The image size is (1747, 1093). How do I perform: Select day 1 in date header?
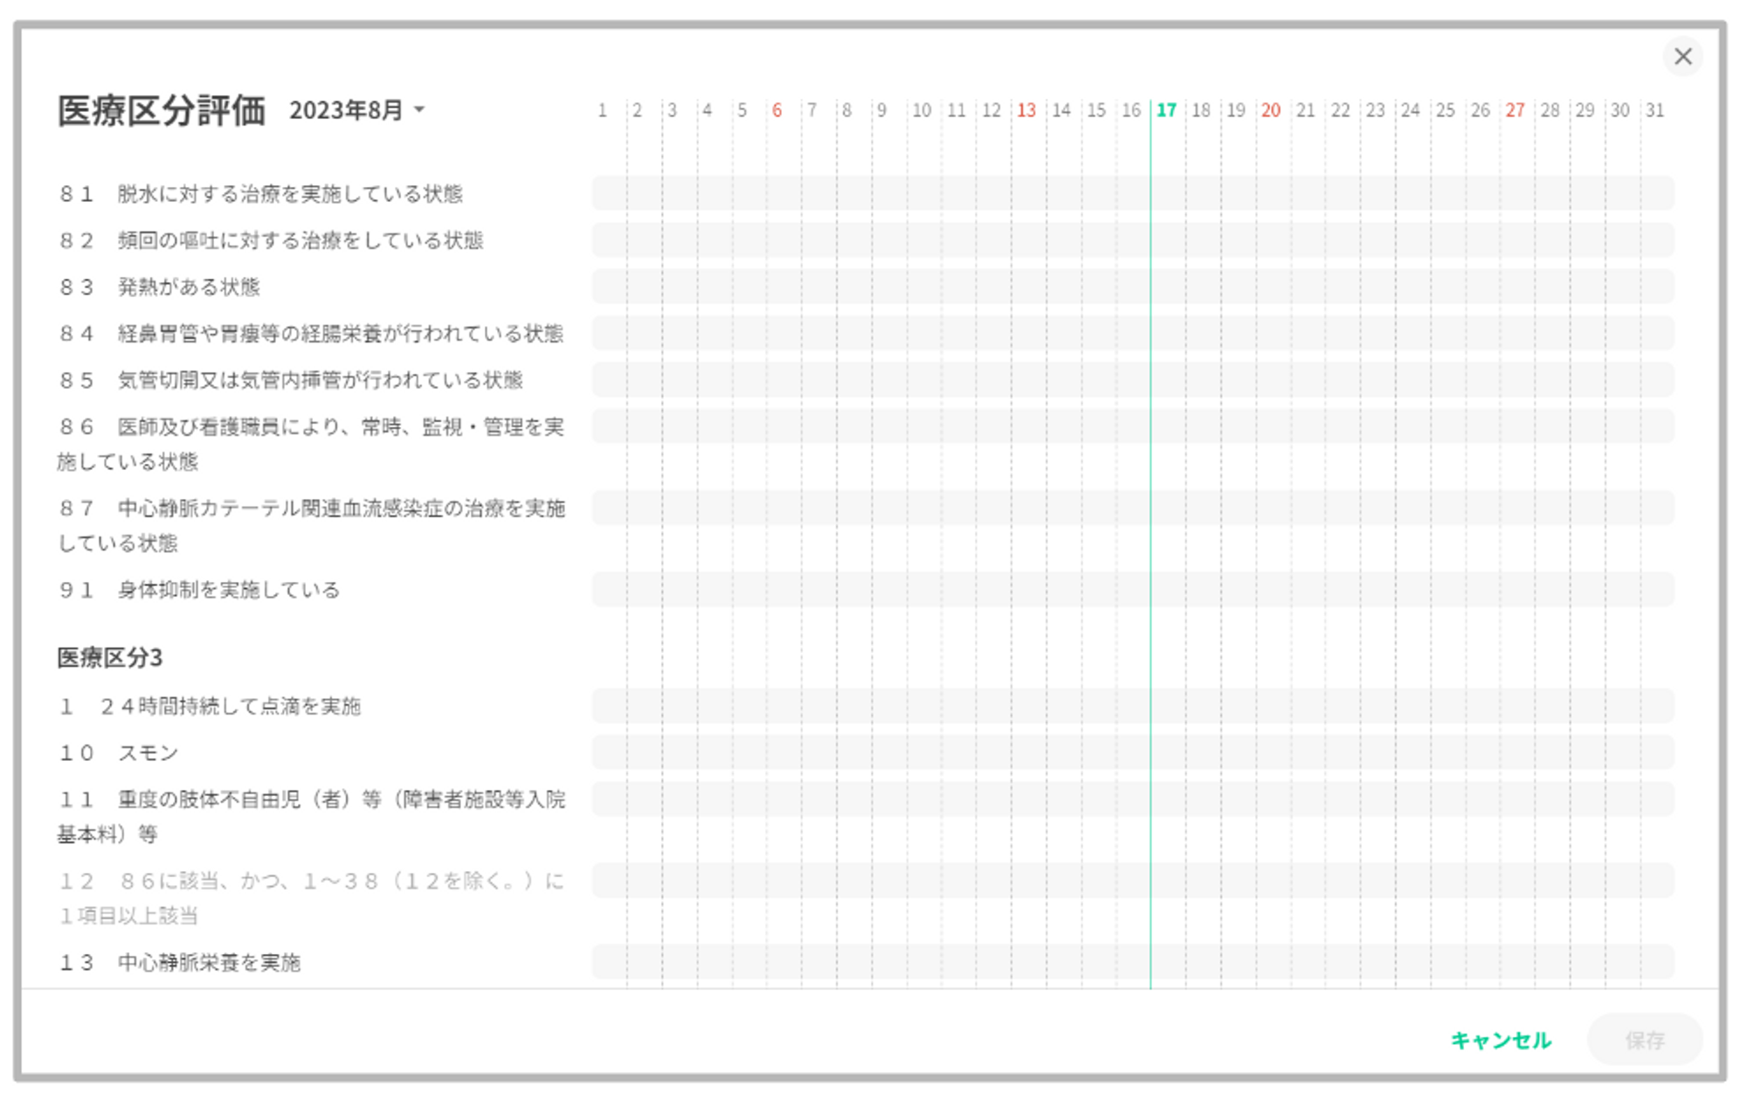point(602,111)
